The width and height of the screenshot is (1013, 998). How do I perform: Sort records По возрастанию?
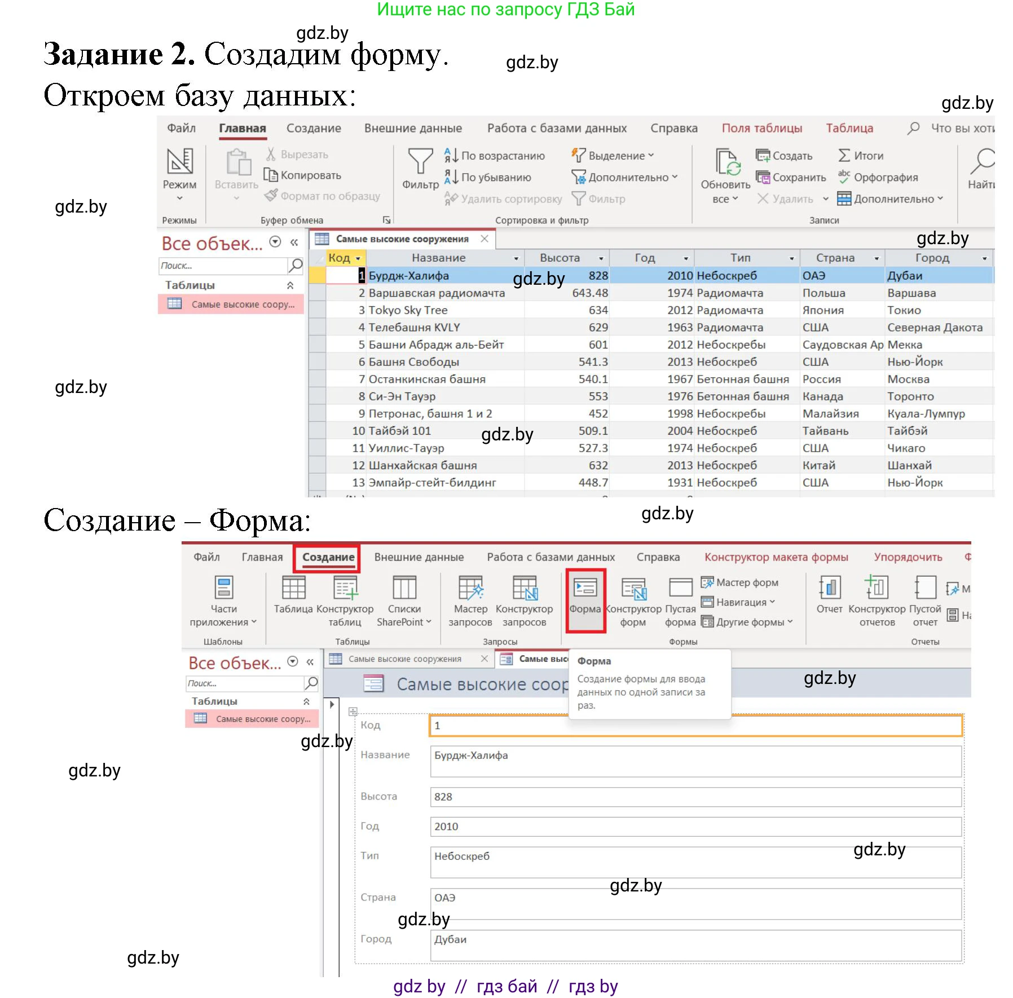(x=495, y=156)
